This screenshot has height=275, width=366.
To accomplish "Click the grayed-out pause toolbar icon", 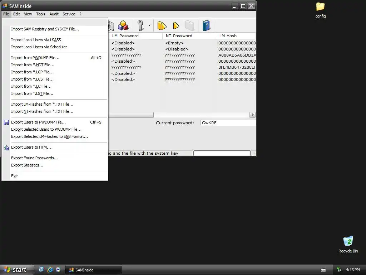I will [190, 25].
